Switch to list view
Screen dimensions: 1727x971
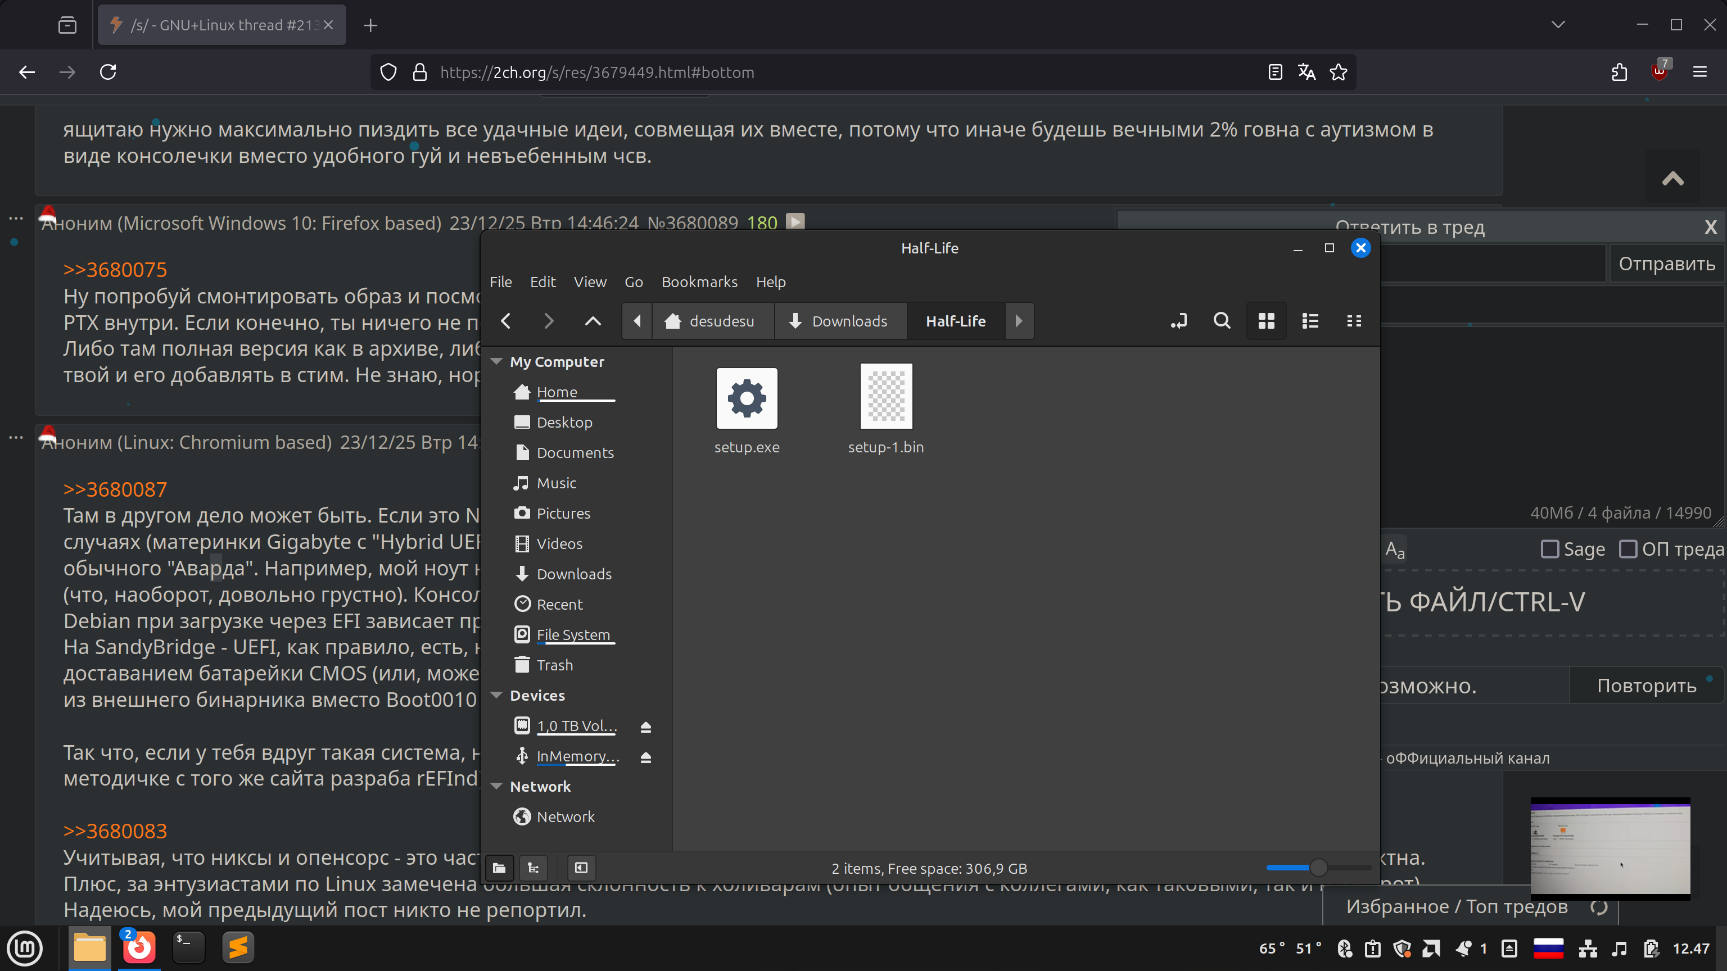click(x=1310, y=321)
